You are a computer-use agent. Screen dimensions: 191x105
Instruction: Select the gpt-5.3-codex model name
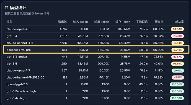(x=17, y=57)
